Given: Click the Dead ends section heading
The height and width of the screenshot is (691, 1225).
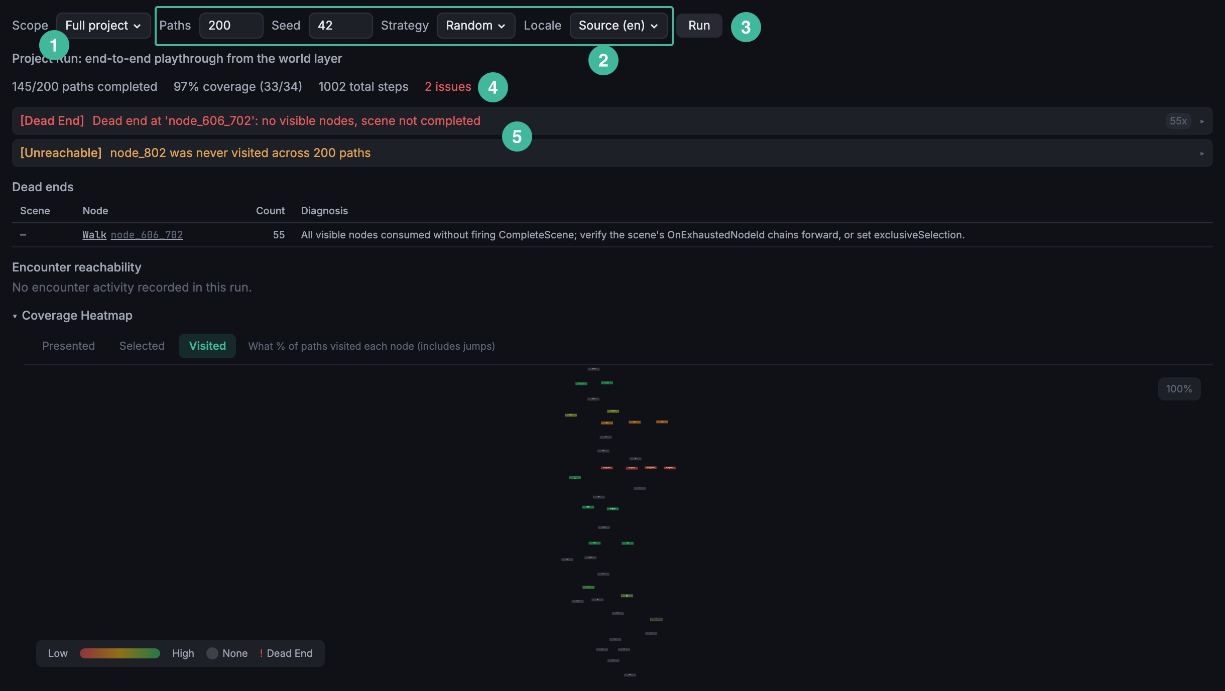Looking at the screenshot, I should (x=43, y=187).
